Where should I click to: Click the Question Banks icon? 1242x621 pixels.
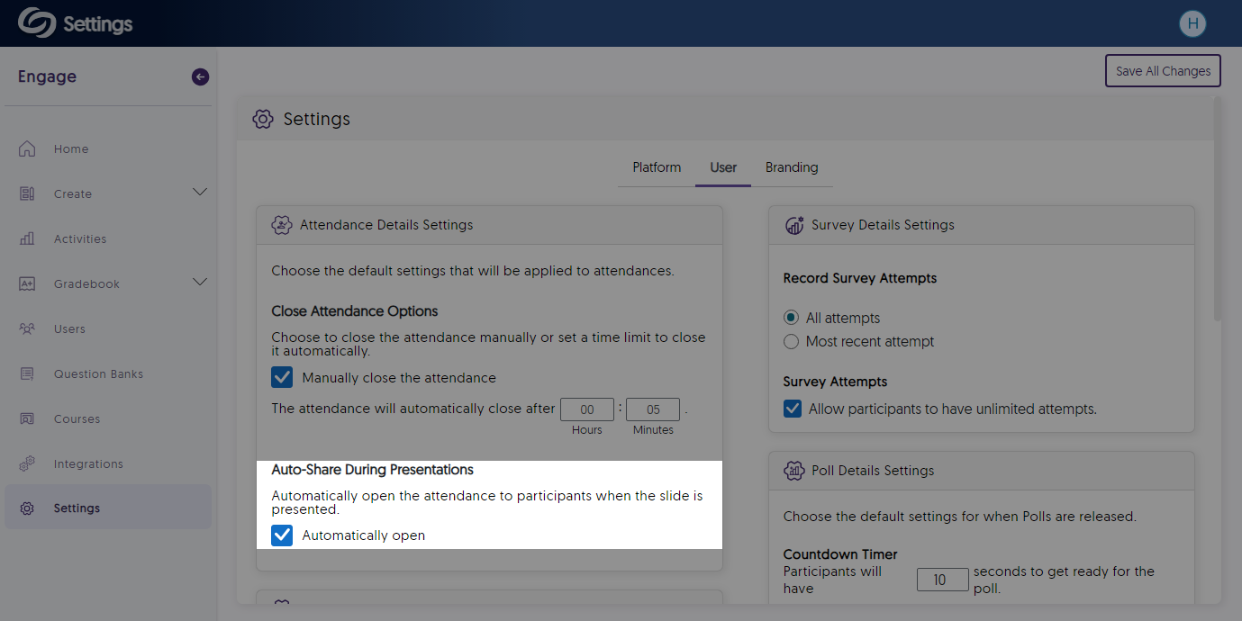[27, 374]
